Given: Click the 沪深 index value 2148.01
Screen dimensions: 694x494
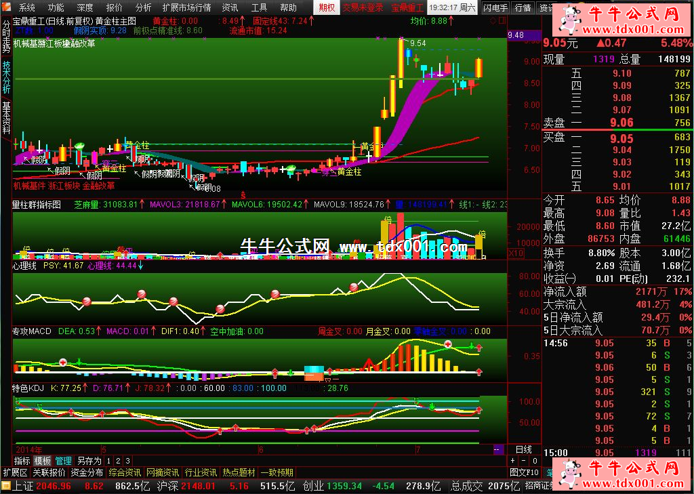Looking at the screenshot, I should click(x=198, y=486).
